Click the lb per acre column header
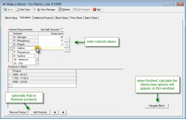 (51, 34)
